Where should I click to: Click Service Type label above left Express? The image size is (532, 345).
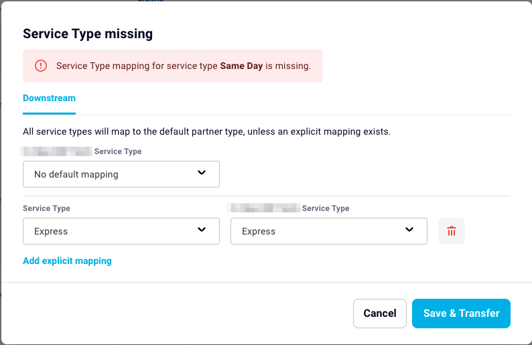(46, 208)
